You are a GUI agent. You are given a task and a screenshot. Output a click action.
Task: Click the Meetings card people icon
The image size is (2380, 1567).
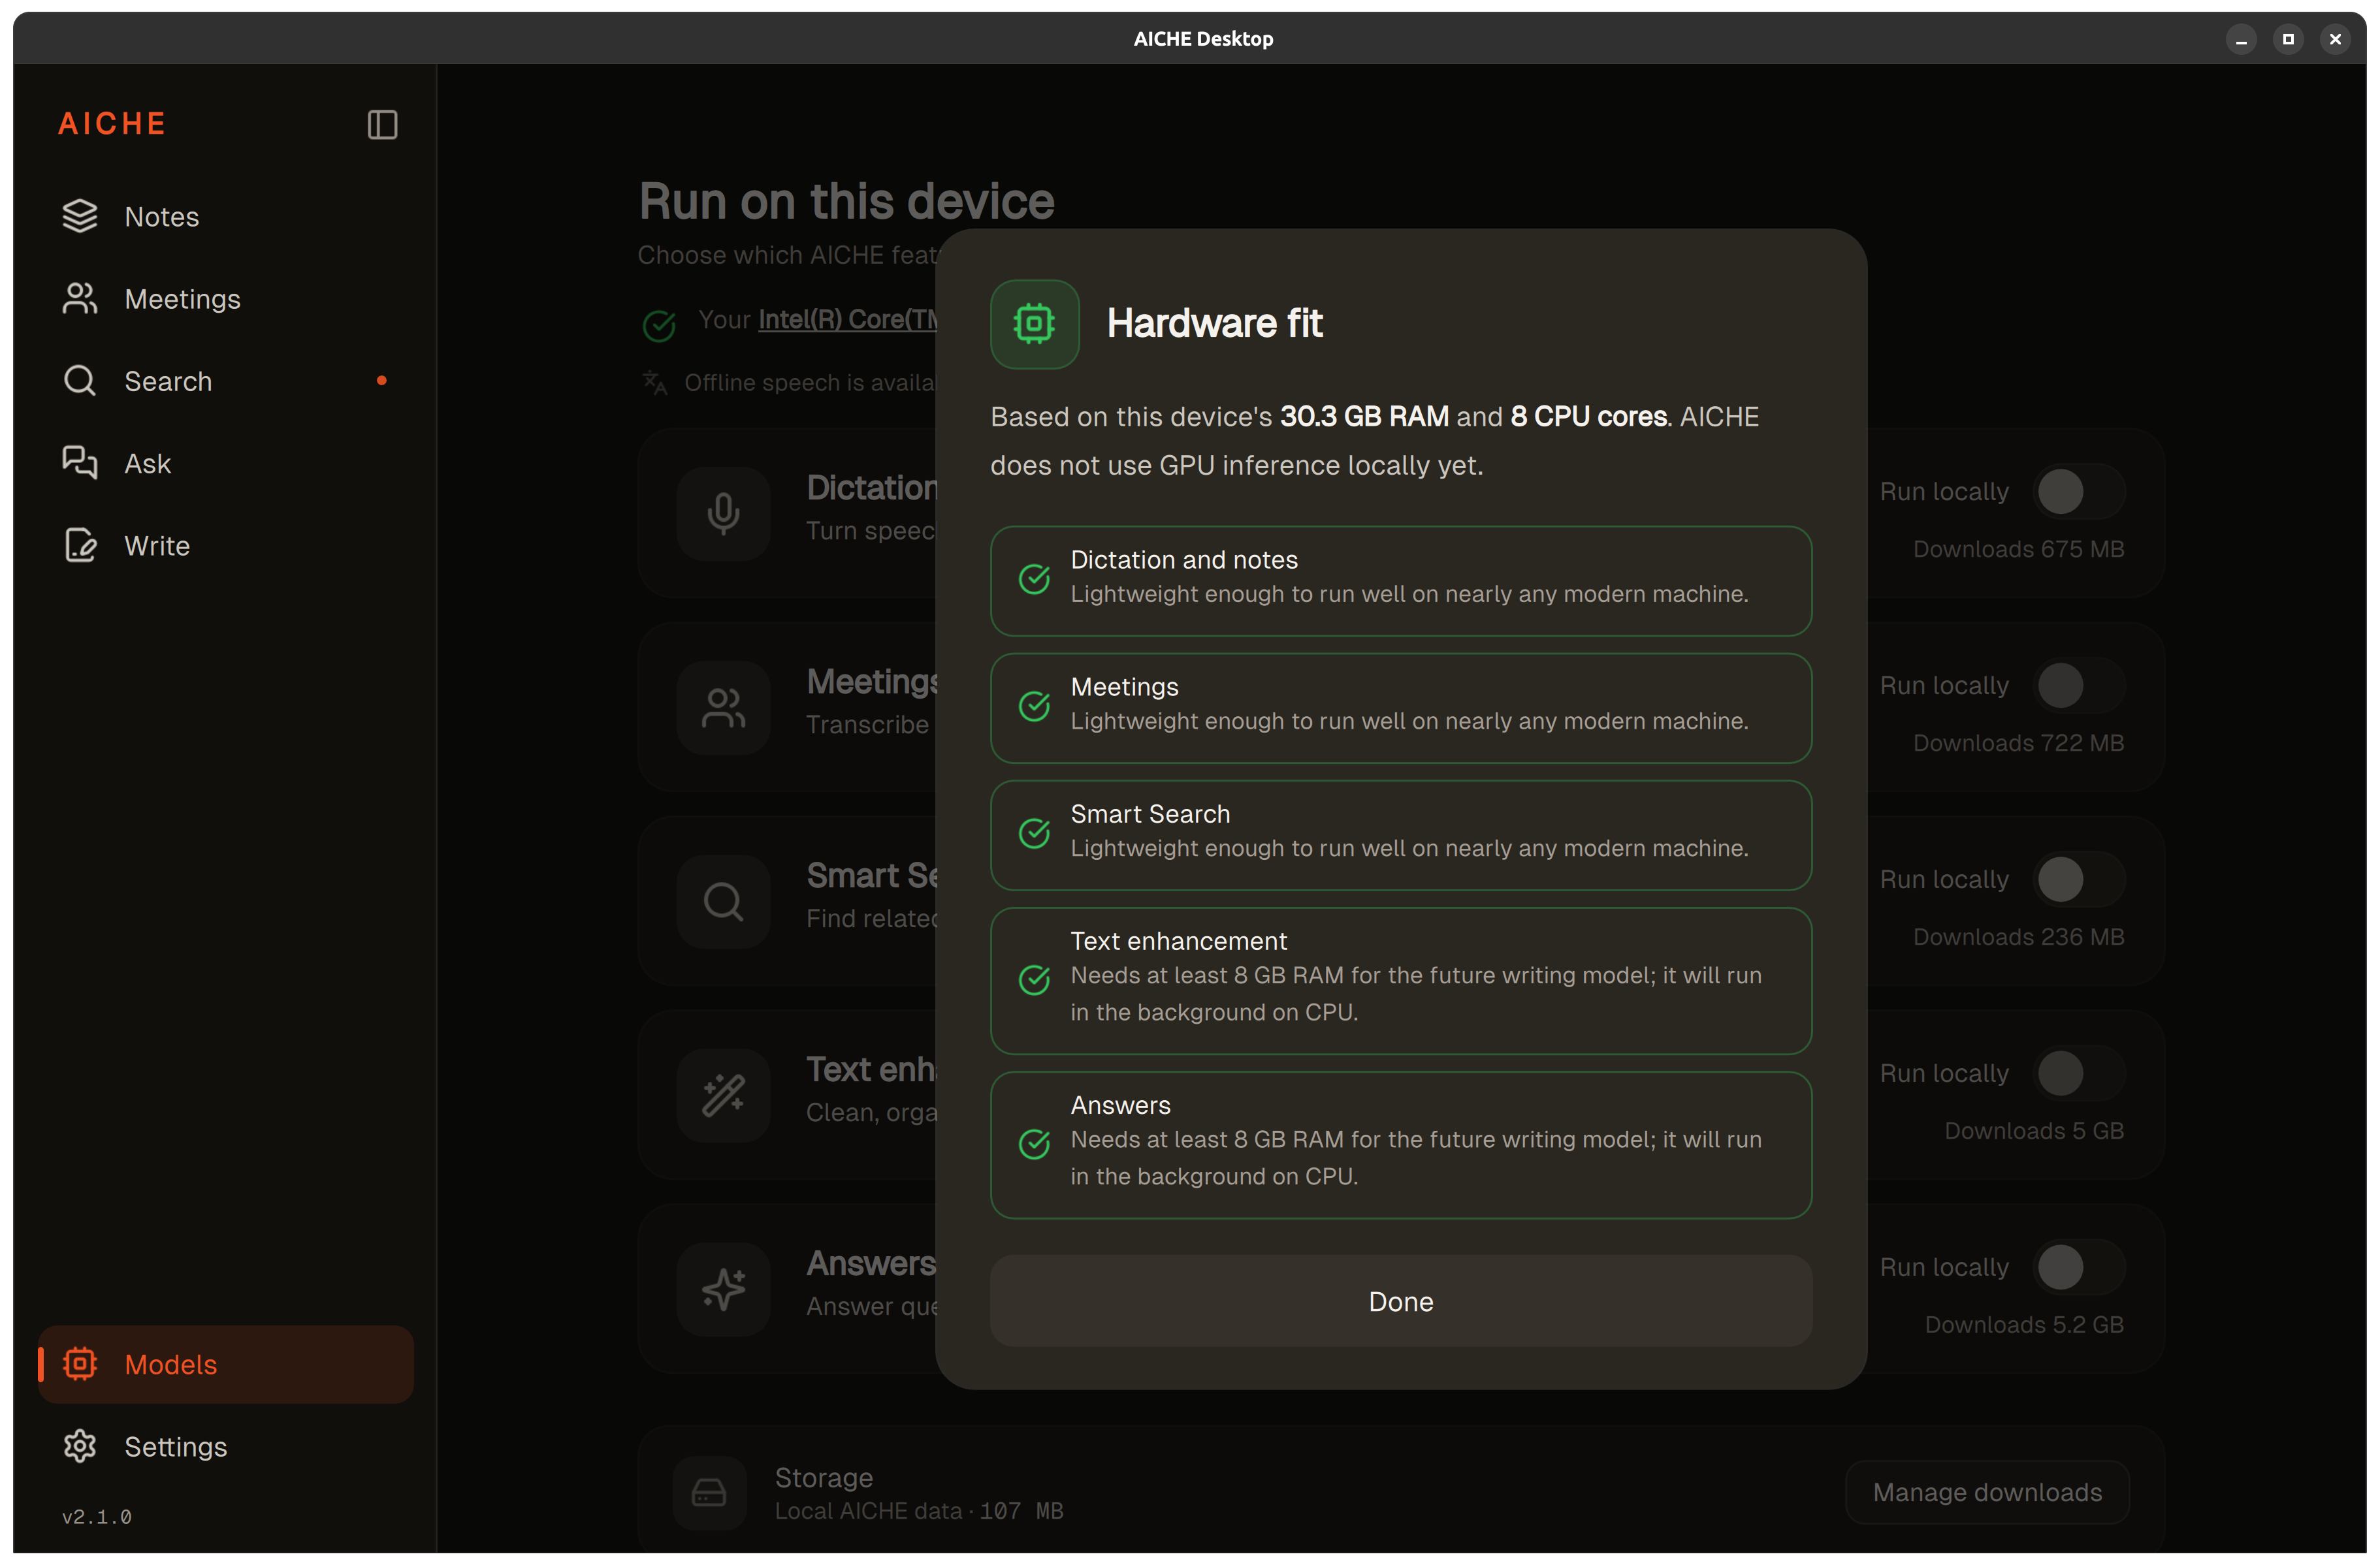pos(723,708)
